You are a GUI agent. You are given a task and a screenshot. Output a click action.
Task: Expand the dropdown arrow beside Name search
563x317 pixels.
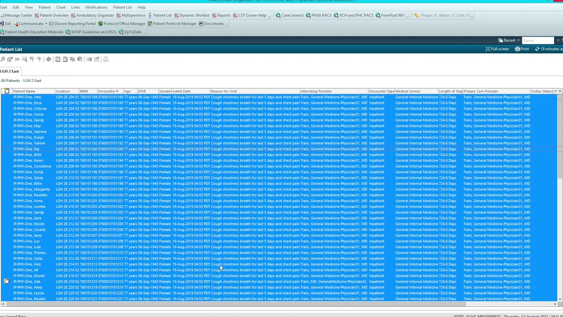(x=558, y=41)
